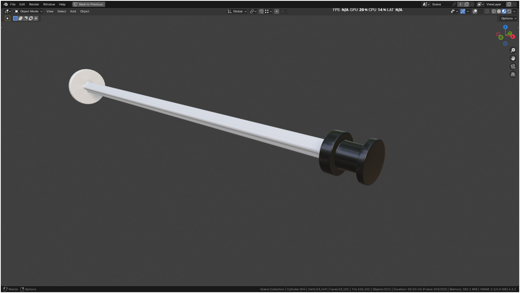Expand the left toolbar arrow
Image resolution: width=520 pixels, height=293 pixels.
pyautogui.click(x=2, y=28)
